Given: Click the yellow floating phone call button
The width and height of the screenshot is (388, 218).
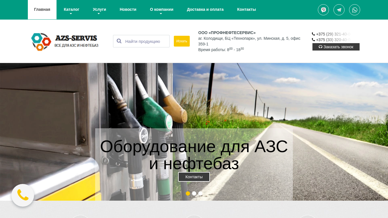Looking at the screenshot, I should coord(23,195).
